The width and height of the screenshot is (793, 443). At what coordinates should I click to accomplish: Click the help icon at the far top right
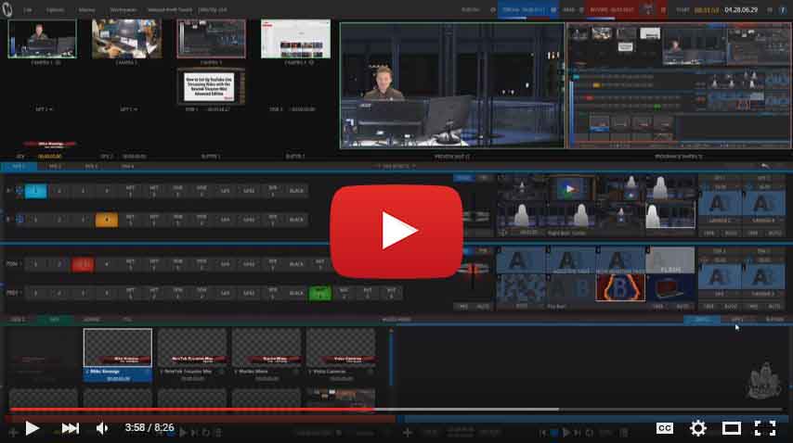pos(783,9)
